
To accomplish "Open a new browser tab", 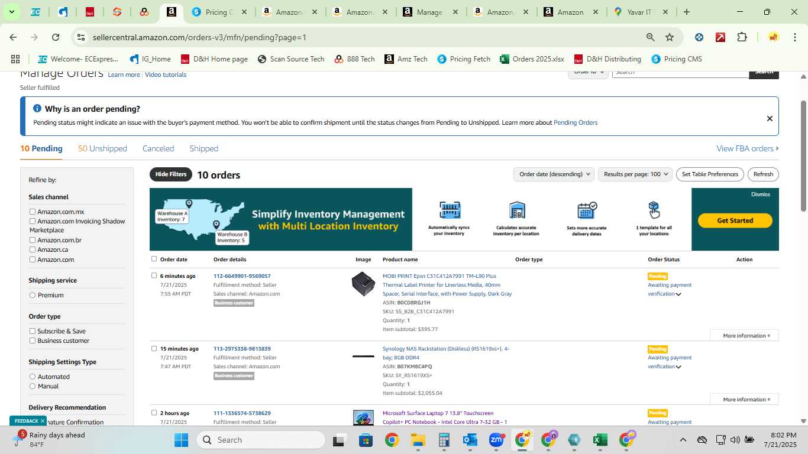I will coord(686,12).
